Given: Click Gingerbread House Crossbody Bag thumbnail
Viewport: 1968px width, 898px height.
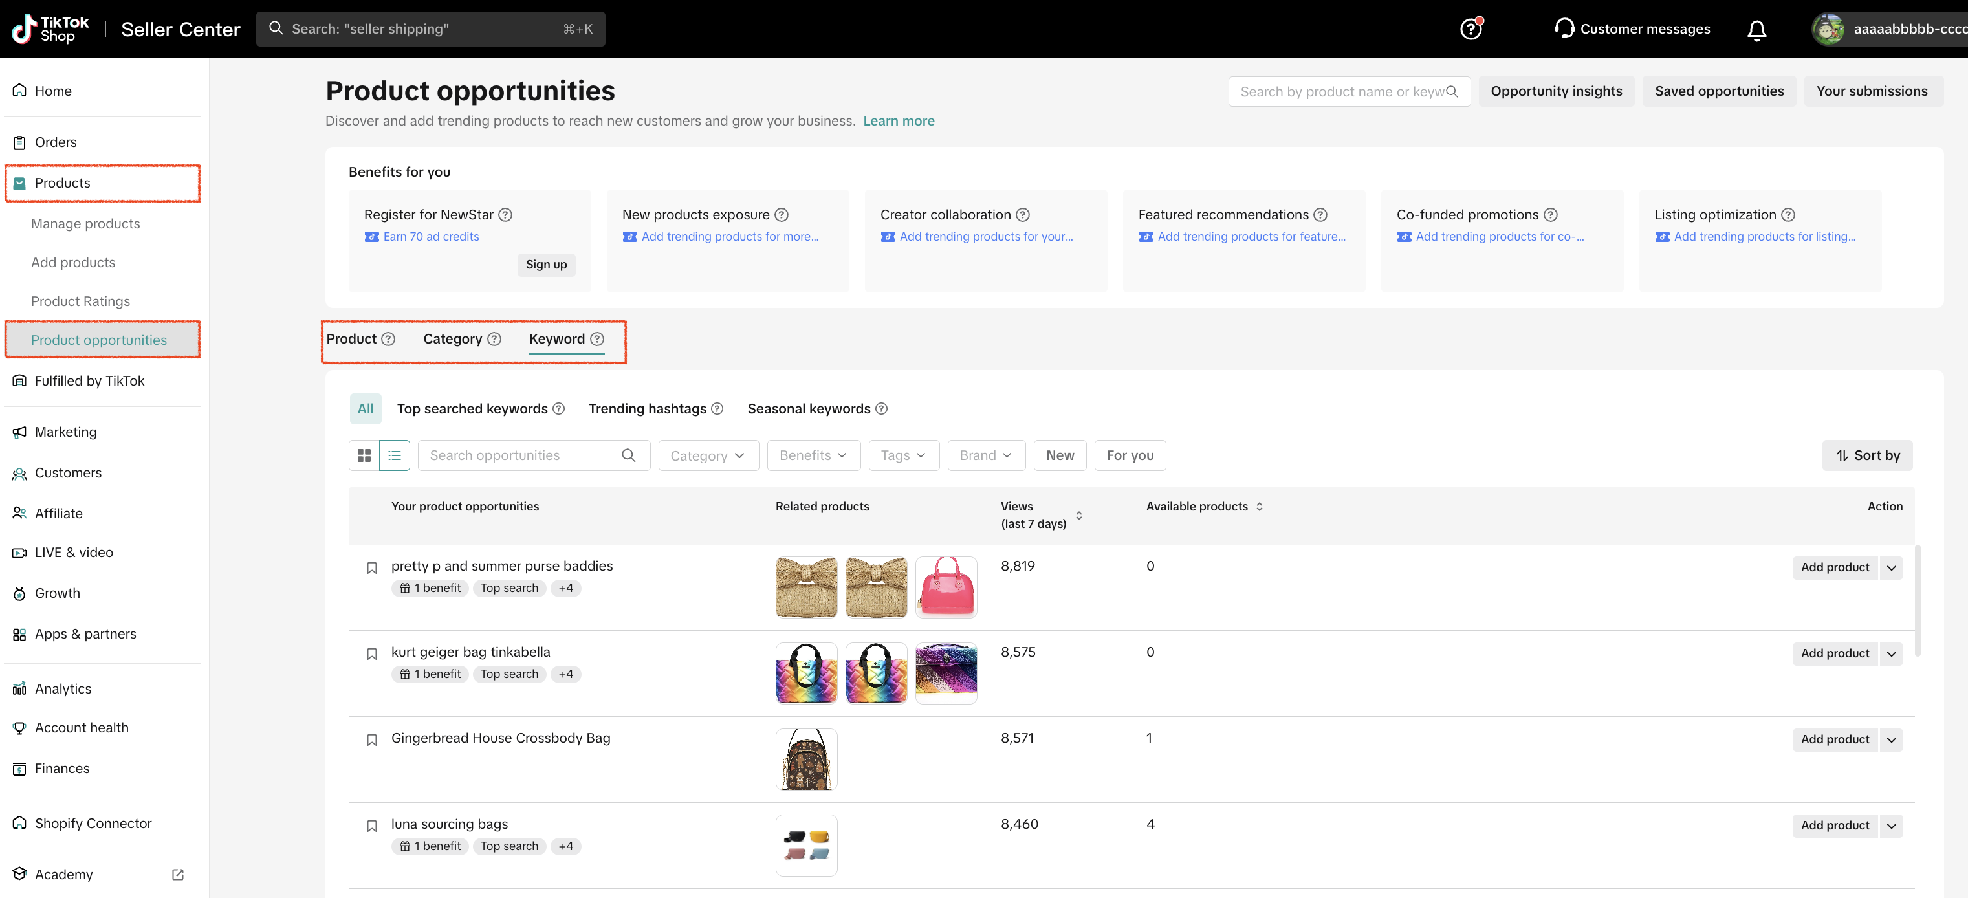Looking at the screenshot, I should (806, 759).
